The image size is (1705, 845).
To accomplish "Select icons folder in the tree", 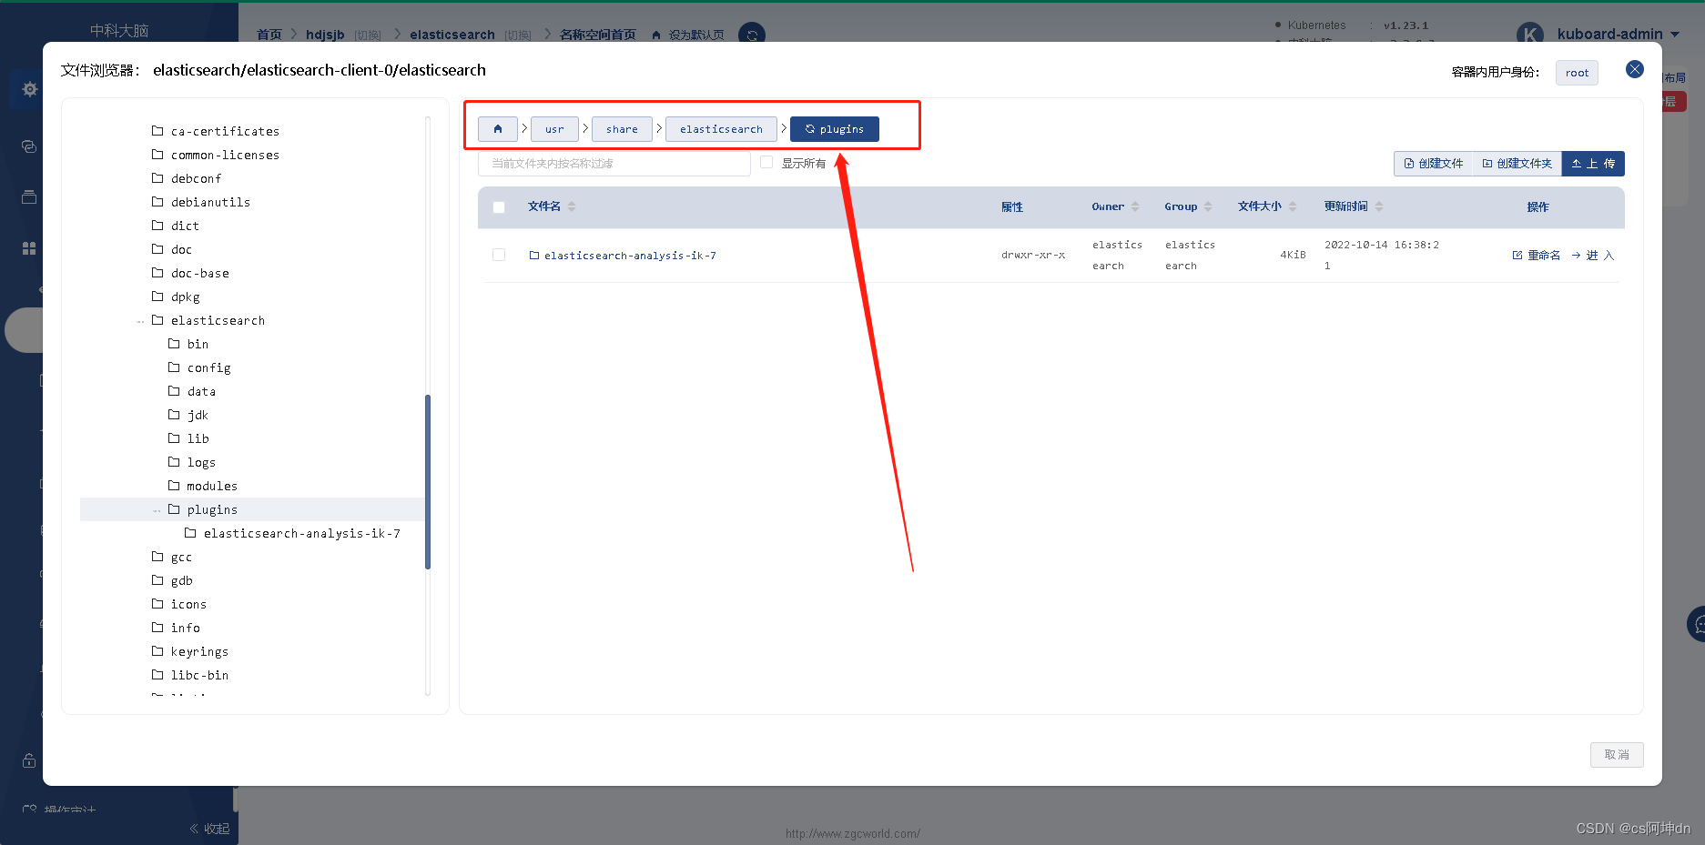I will click(188, 604).
